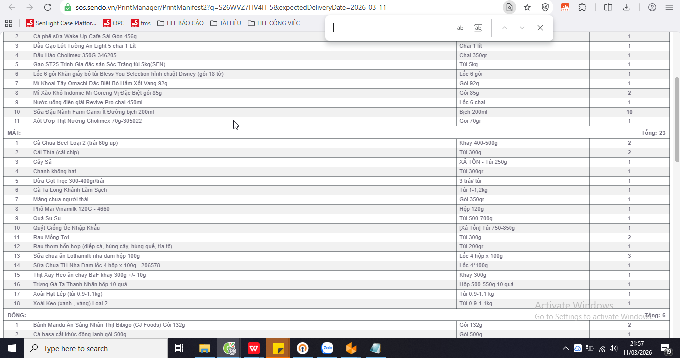680x358 pixels.
Task: Open Sticky Notes from taskbar
Action: 278,348
